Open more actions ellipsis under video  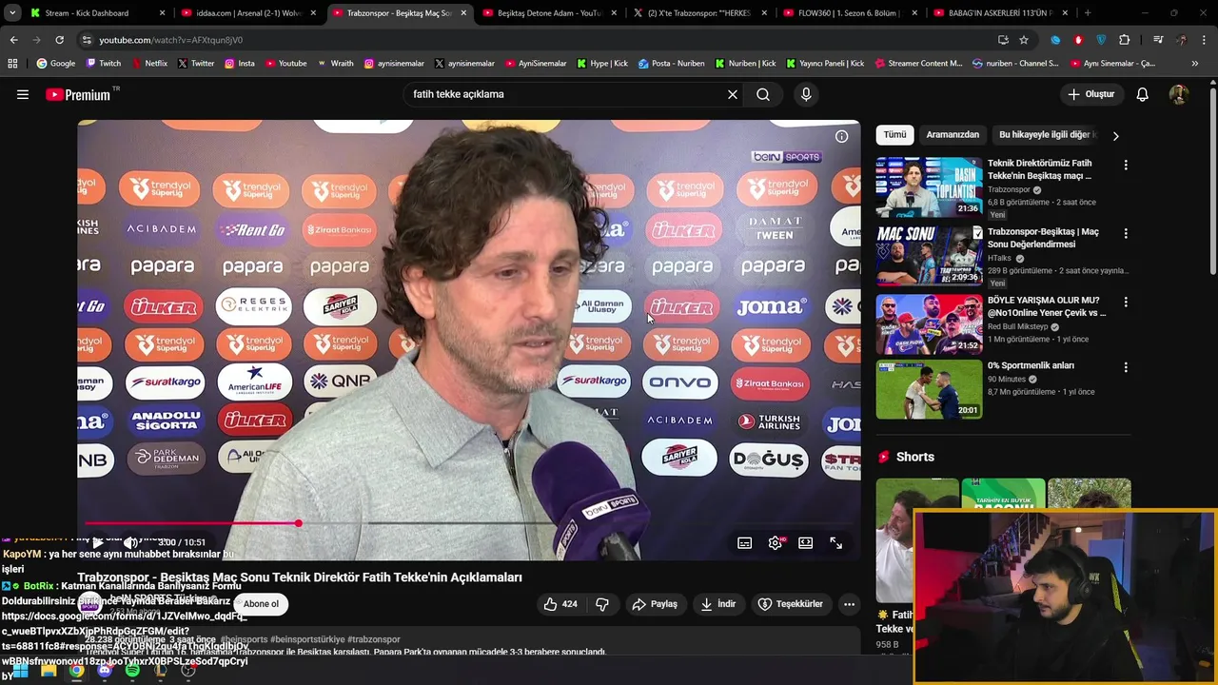849,604
